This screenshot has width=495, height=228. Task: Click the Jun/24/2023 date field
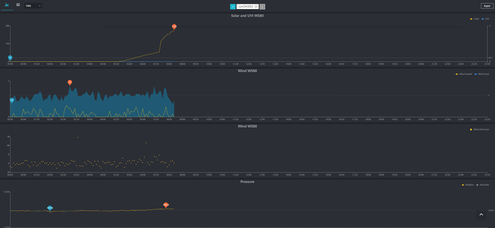[246, 7]
